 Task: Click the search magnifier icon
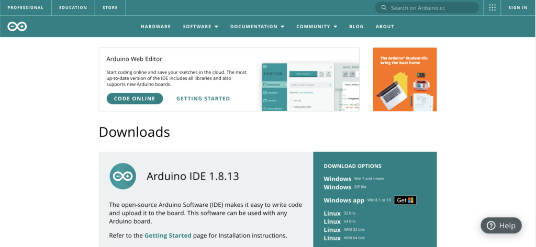(384, 8)
